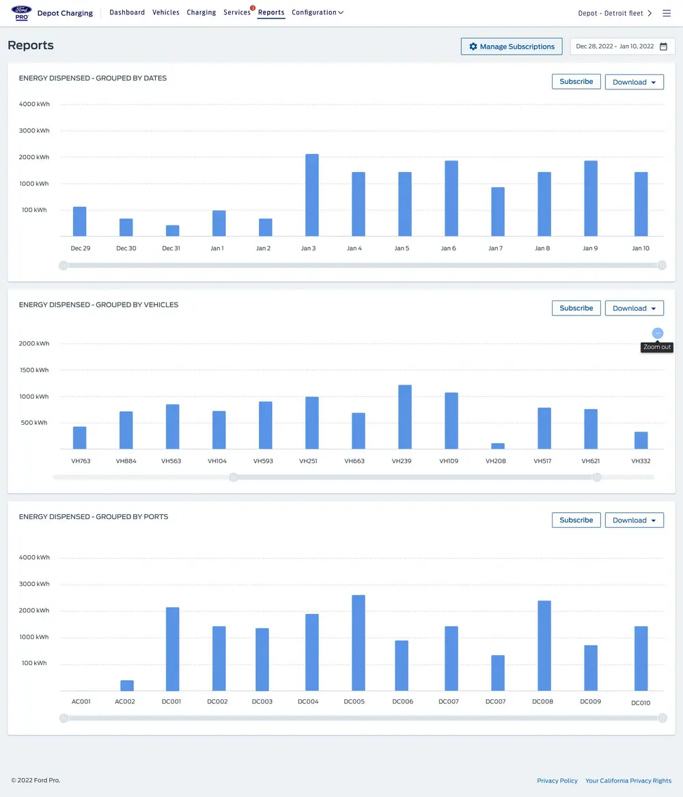
Task: Subscribe to the dates energy report
Action: click(576, 81)
